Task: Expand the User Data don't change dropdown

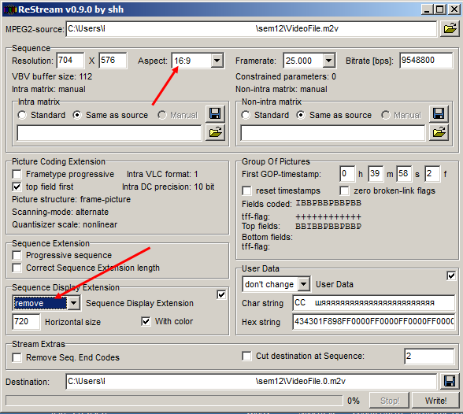Action: click(303, 284)
